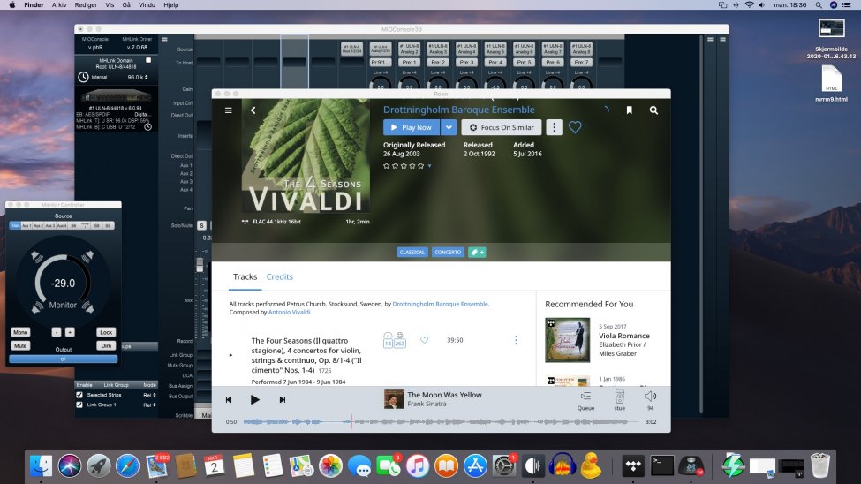Open Drottningholm Baroque Ensemble link in credits
This screenshot has width=861, height=484.
coord(440,303)
